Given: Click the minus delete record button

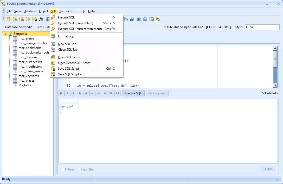Looking at the screenshot, I should tap(92, 93).
